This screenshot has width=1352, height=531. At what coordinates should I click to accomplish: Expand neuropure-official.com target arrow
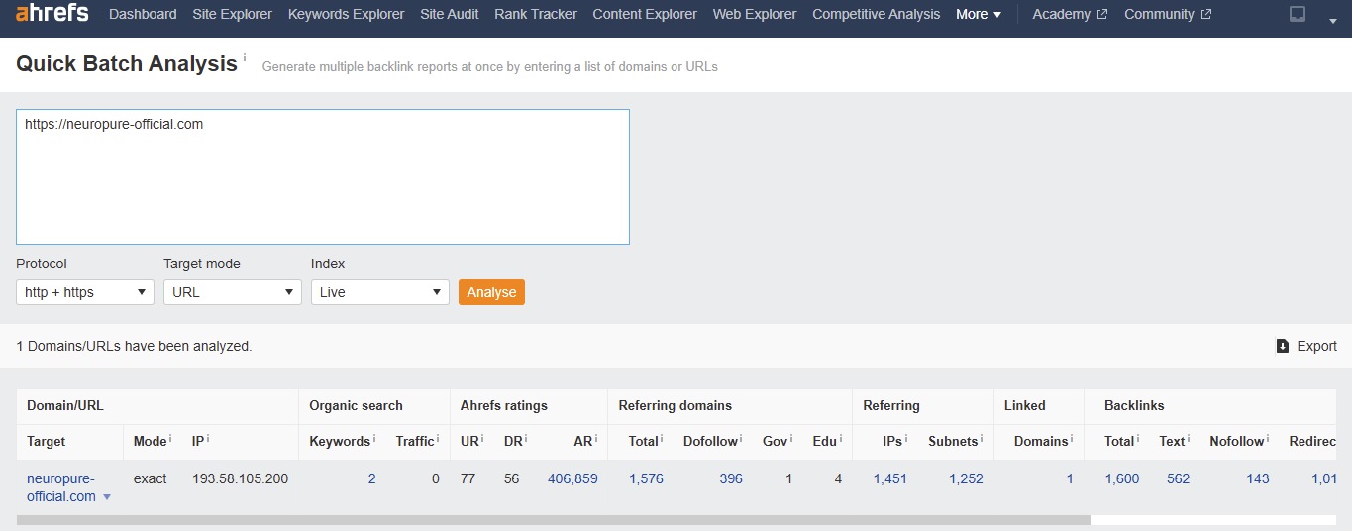(x=107, y=497)
